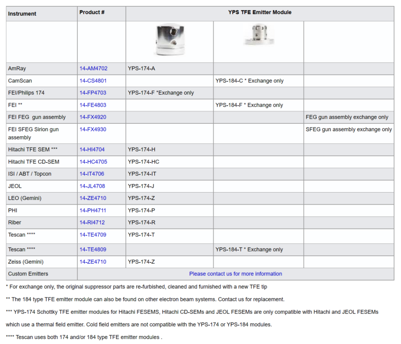
Task: Select the 'YPS-174-P' module cell
Action: (x=170, y=210)
